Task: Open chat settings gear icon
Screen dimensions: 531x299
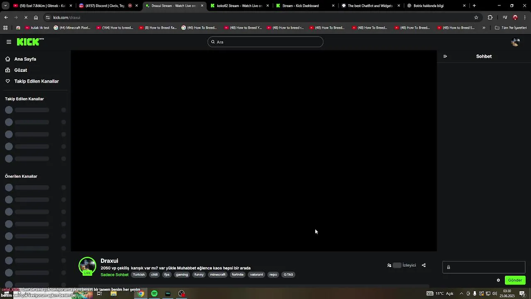Action: 498,280
